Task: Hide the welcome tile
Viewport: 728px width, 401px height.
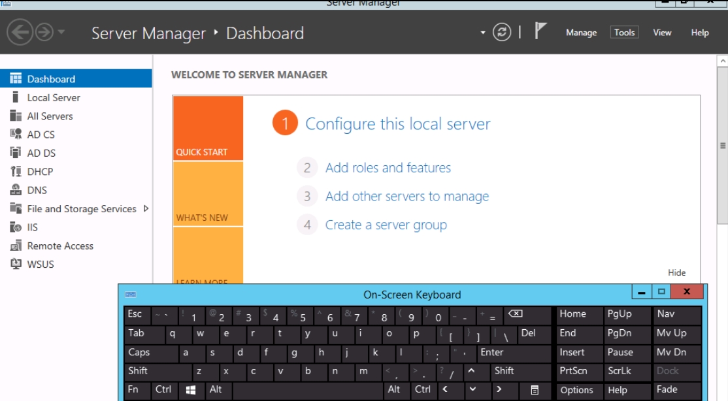Action: (676, 273)
